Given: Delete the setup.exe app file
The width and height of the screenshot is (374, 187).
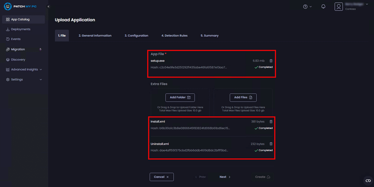Looking at the screenshot, I should (271, 61).
